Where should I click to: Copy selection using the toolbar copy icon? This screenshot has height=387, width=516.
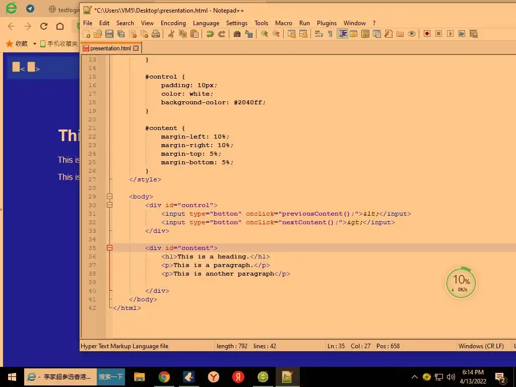[x=182, y=34]
